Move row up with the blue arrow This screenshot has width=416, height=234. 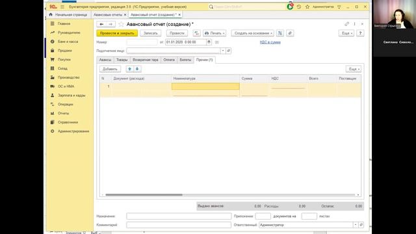(x=129, y=69)
